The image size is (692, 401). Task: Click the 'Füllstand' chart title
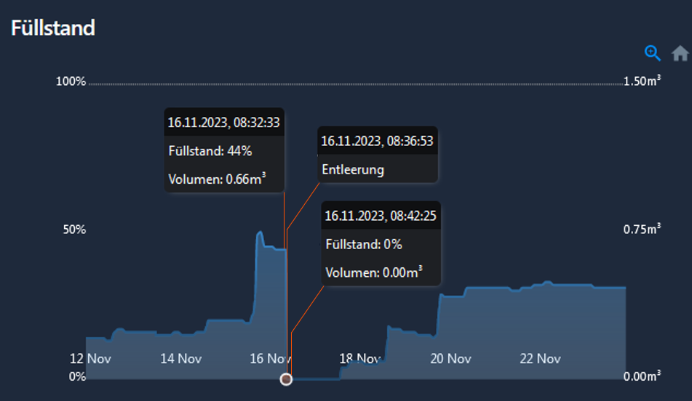[x=53, y=28]
